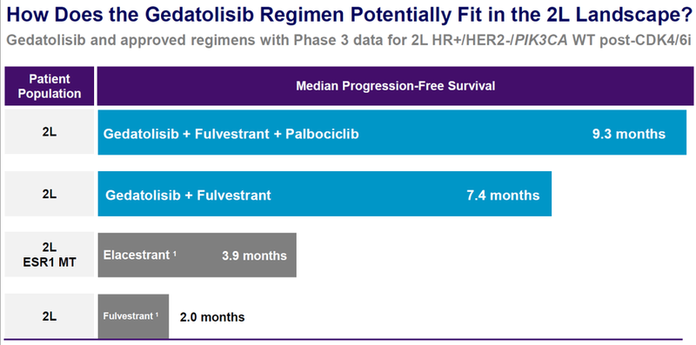Click the purple line beneath the chart
Image resolution: width=696 pixels, height=345 pixels.
[x=348, y=340]
